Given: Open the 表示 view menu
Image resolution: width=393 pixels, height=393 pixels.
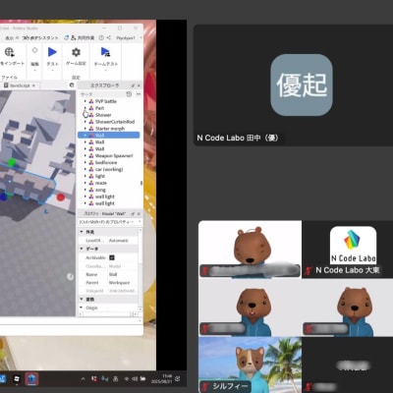Looking at the screenshot, I should click(10, 38).
